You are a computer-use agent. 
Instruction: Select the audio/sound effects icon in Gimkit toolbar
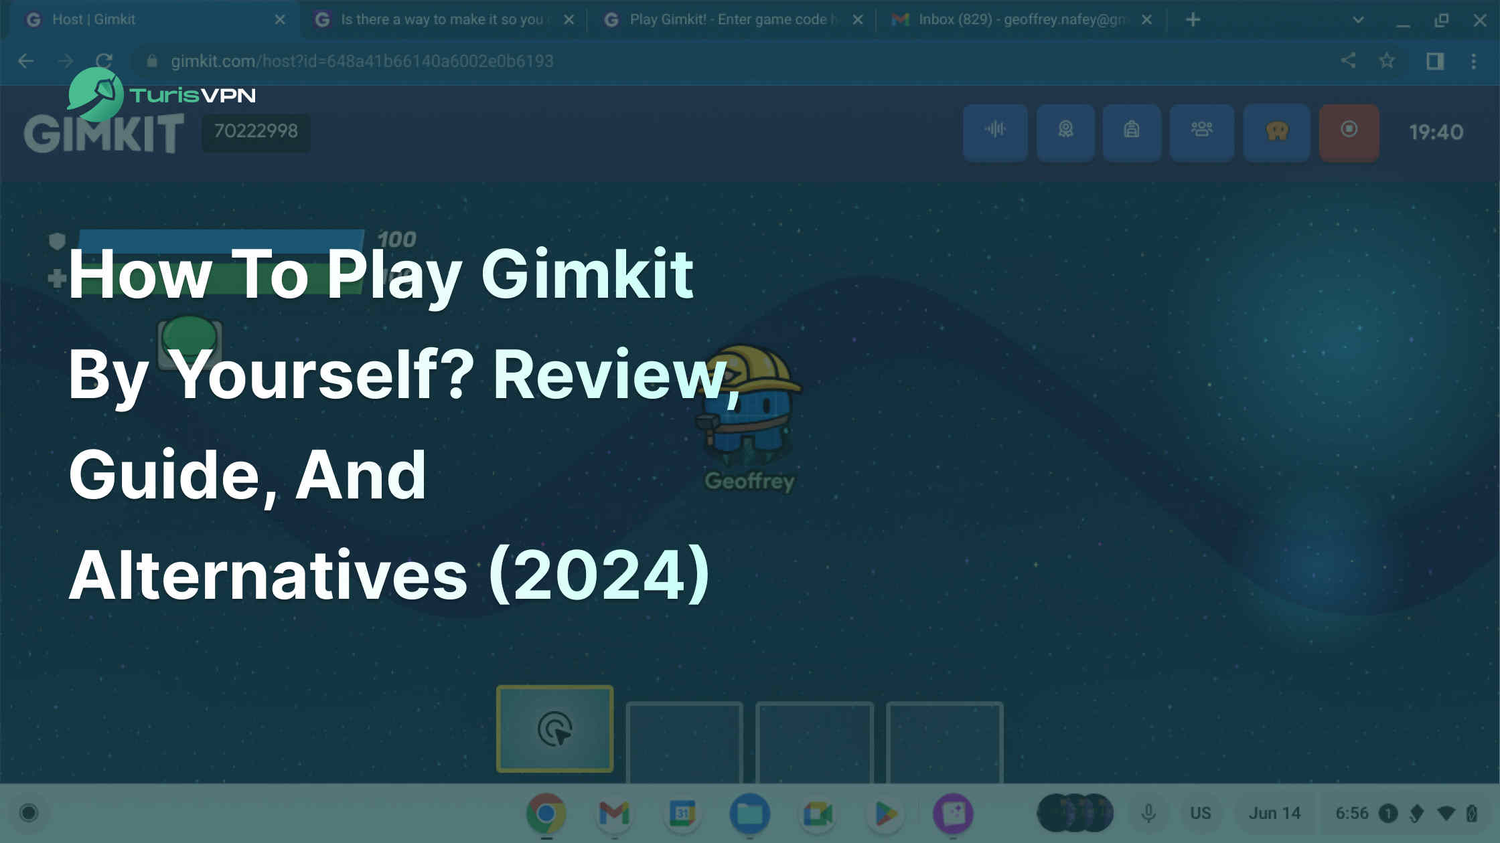click(995, 132)
